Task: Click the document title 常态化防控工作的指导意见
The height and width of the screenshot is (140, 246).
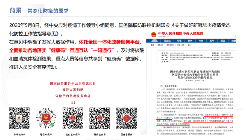Action: point(195,78)
